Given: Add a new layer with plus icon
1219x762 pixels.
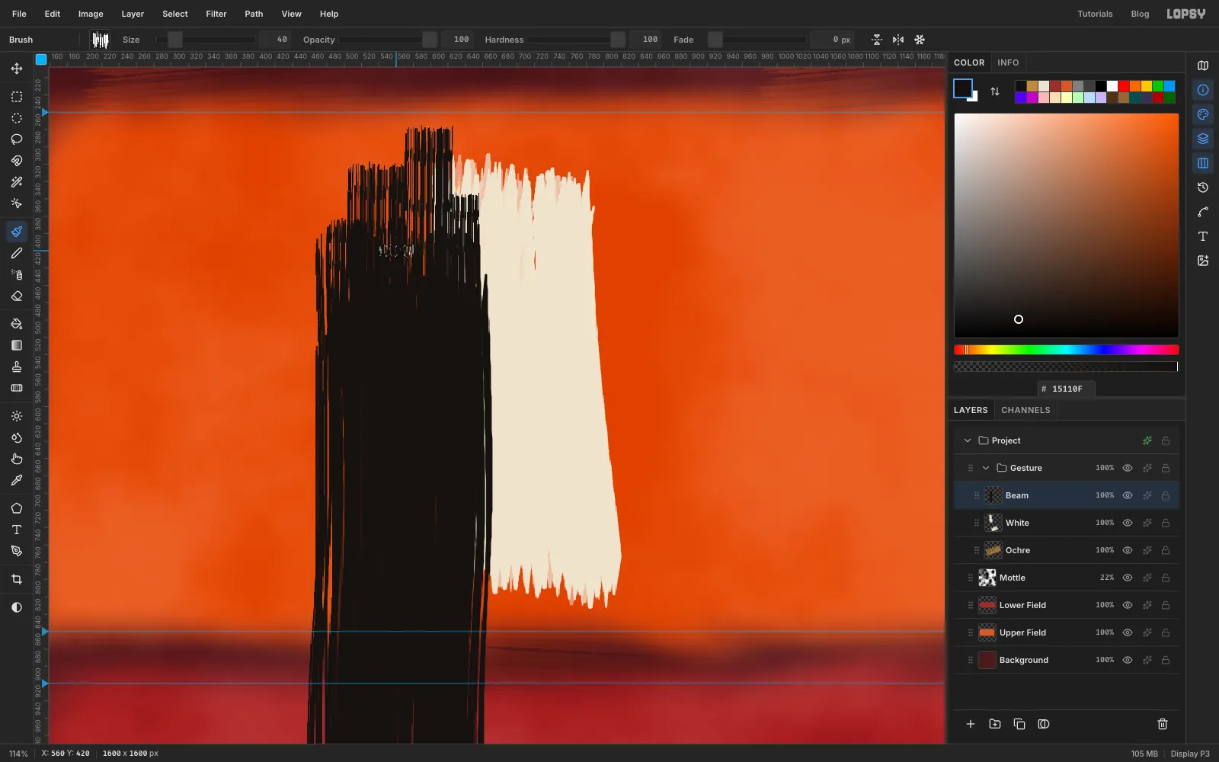Looking at the screenshot, I should coord(971,724).
